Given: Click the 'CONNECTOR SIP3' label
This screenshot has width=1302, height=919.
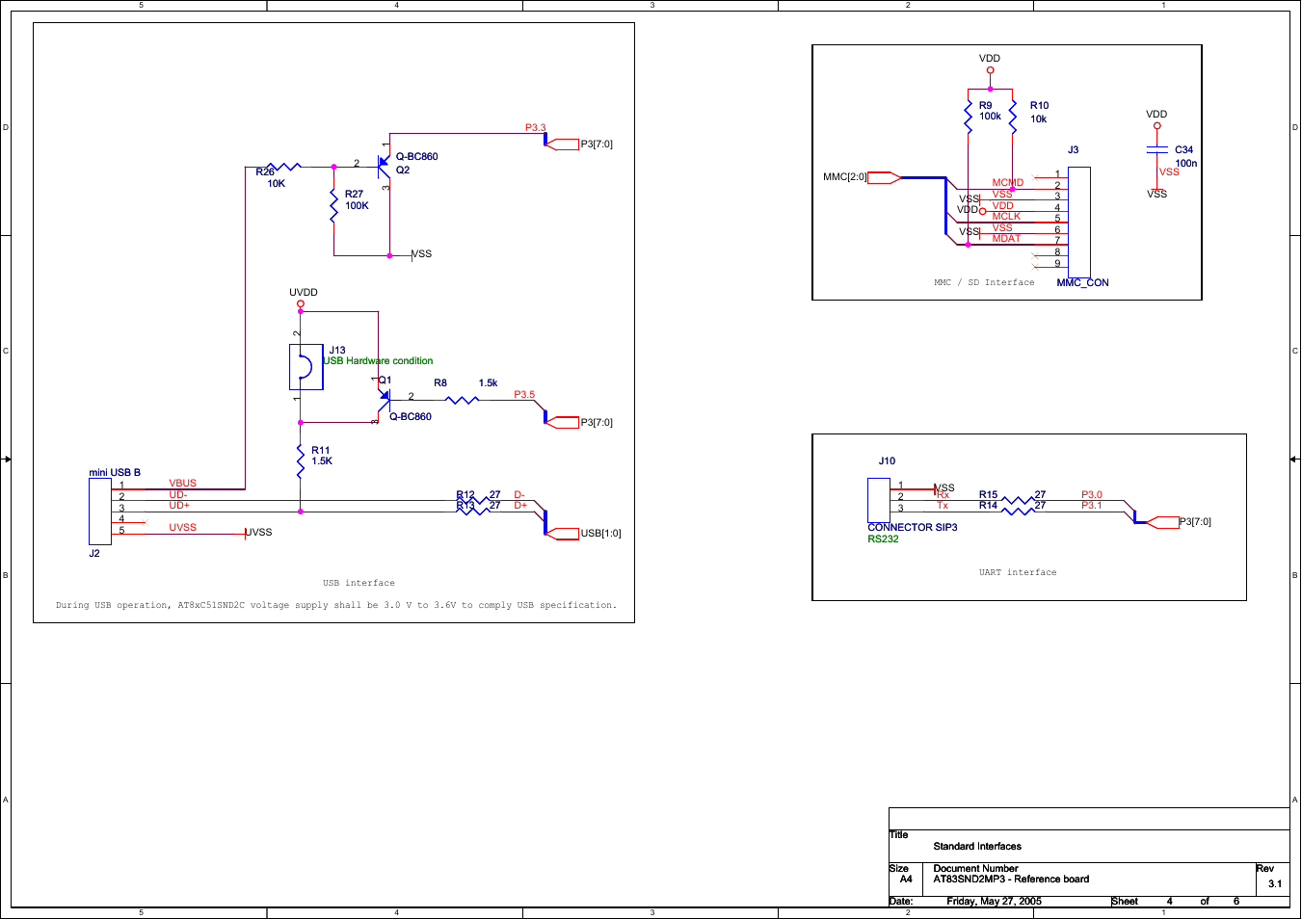Looking at the screenshot, I should [913, 528].
